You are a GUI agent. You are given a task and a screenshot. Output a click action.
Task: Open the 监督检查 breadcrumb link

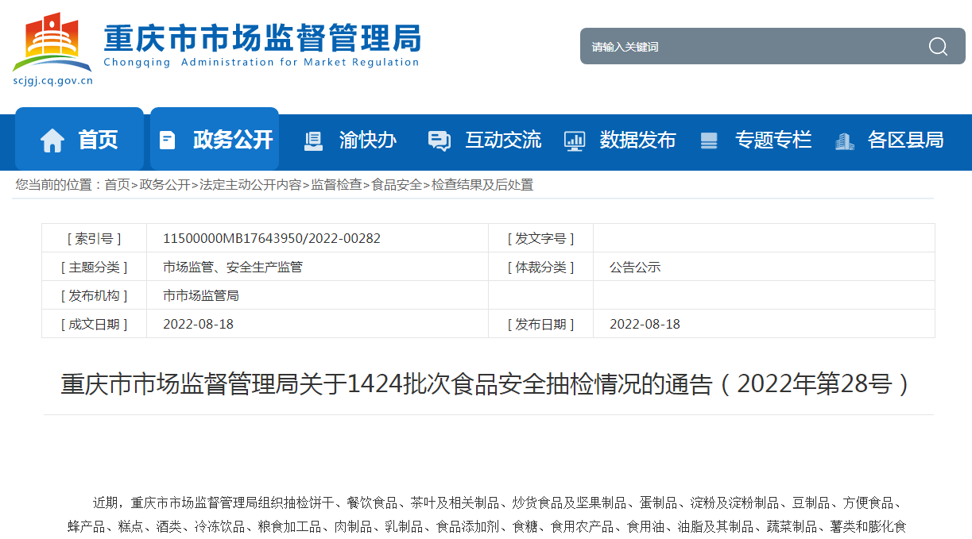pos(336,185)
